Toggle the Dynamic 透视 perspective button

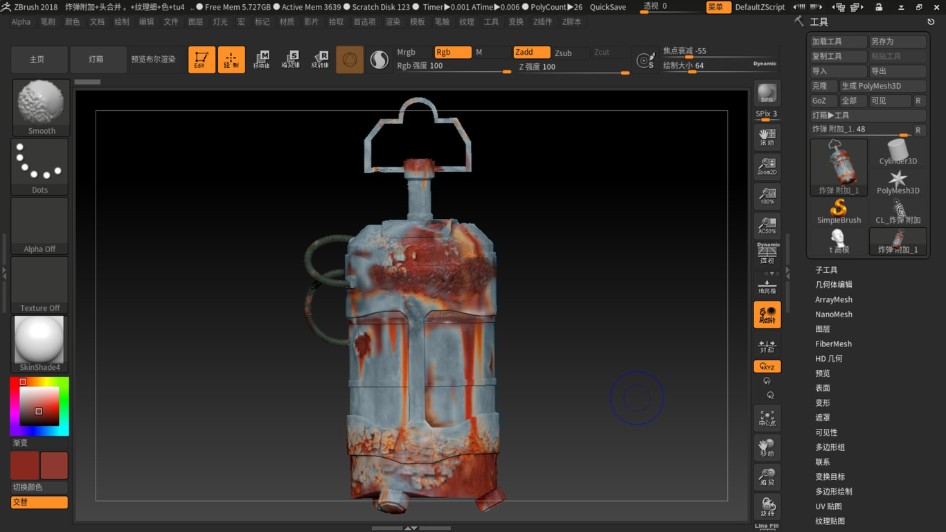[767, 254]
